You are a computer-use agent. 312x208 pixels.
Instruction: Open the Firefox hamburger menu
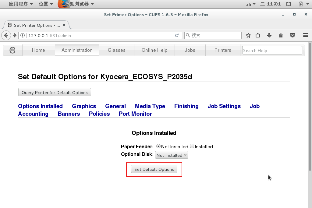click(306, 35)
